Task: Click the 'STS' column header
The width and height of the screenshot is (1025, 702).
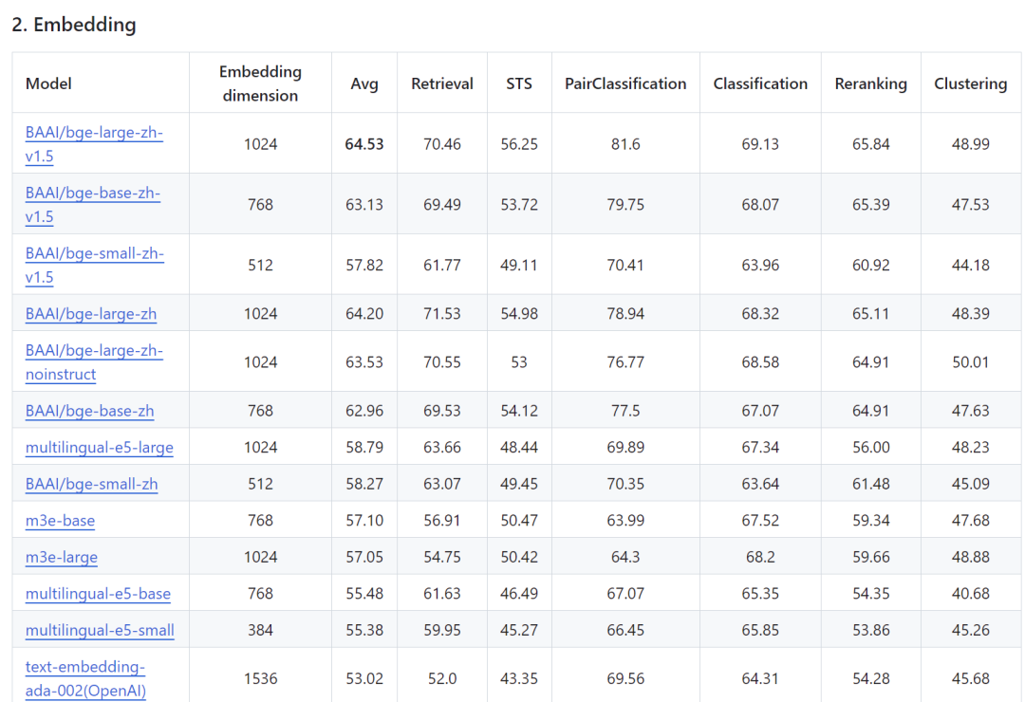Action: pyautogui.click(x=519, y=83)
